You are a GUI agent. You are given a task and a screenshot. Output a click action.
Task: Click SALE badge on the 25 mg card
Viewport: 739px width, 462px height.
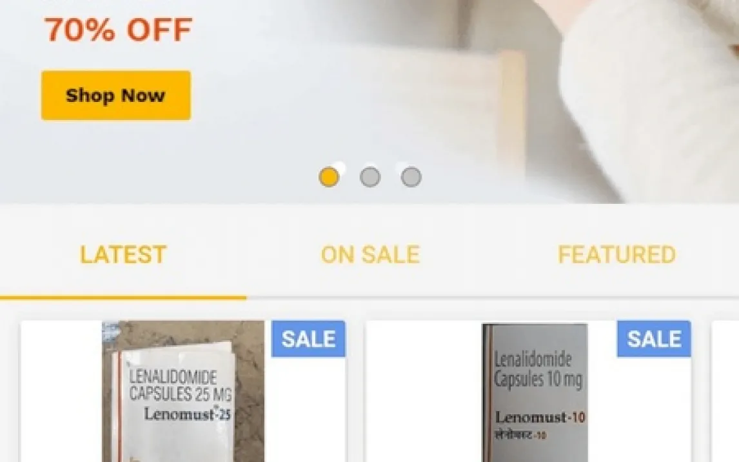coord(308,339)
